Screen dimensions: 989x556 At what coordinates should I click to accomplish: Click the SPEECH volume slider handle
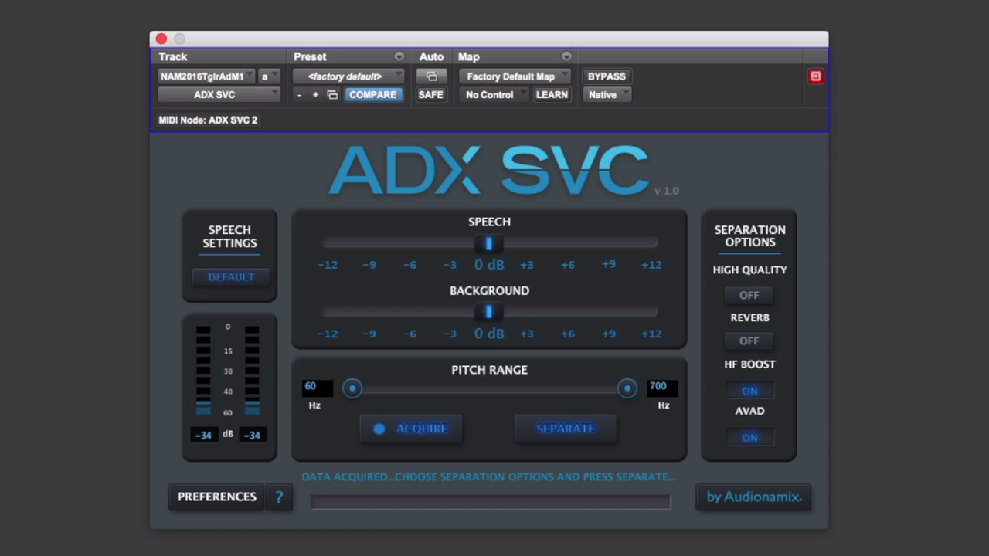[488, 243]
